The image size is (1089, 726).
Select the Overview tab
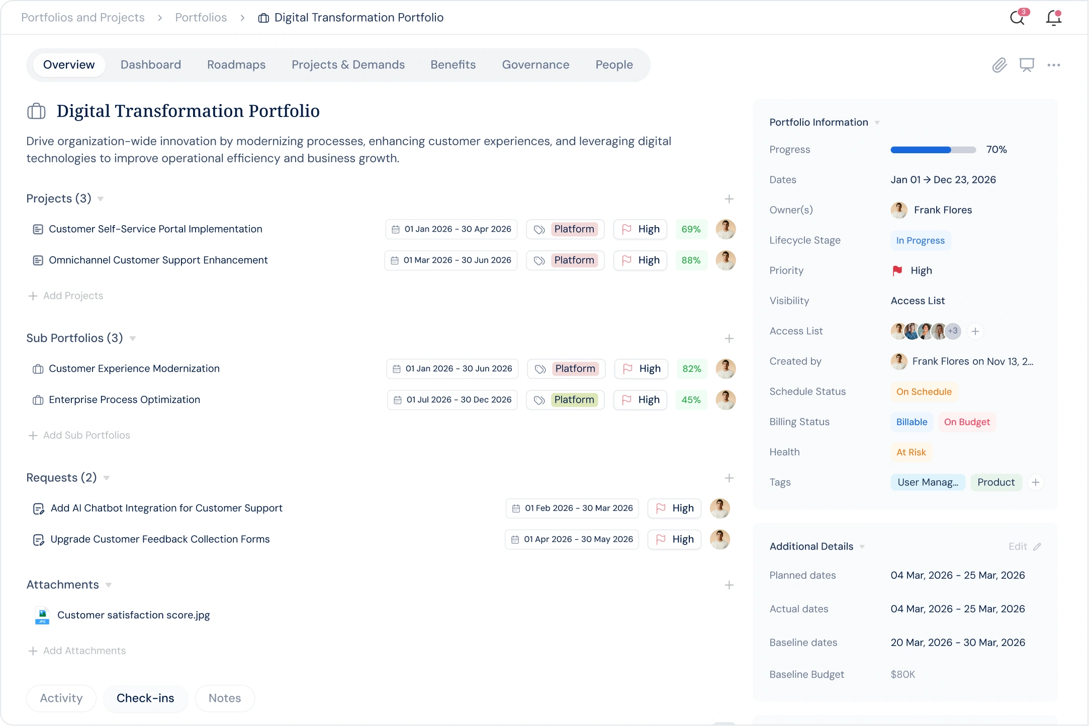click(x=69, y=65)
